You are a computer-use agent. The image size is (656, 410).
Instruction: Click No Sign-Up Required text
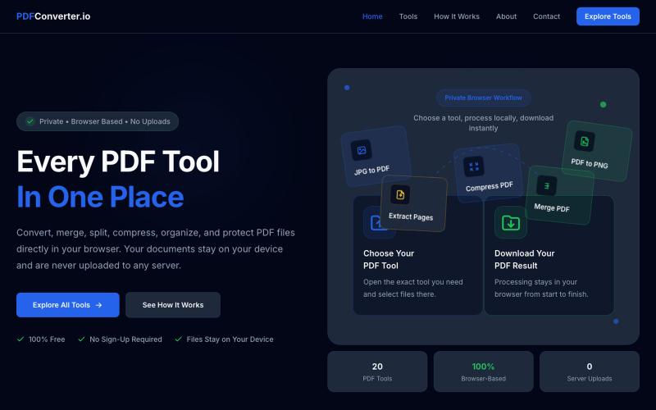click(125, 339)
